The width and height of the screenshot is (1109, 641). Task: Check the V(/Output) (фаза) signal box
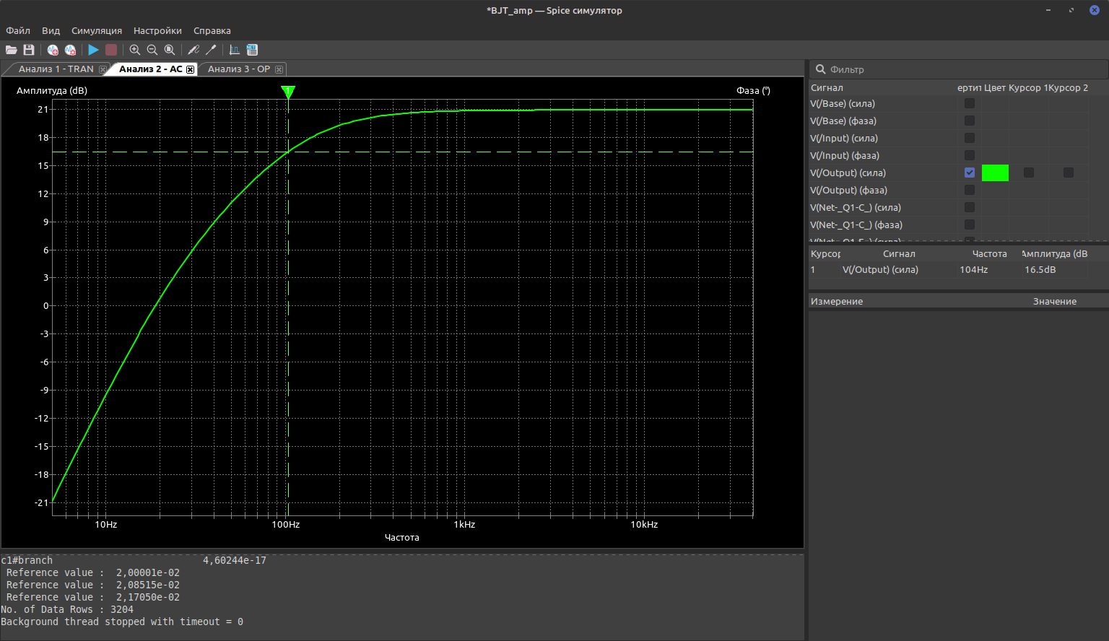point(970,190)
